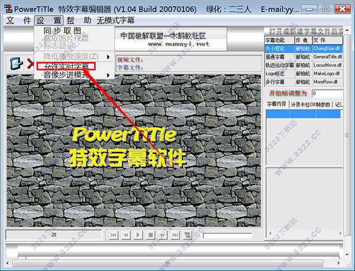The width and height of the screenshot is (355, 271).
Task: Click GeneralTitle.dll file cell
Action: tap(328, 57)
